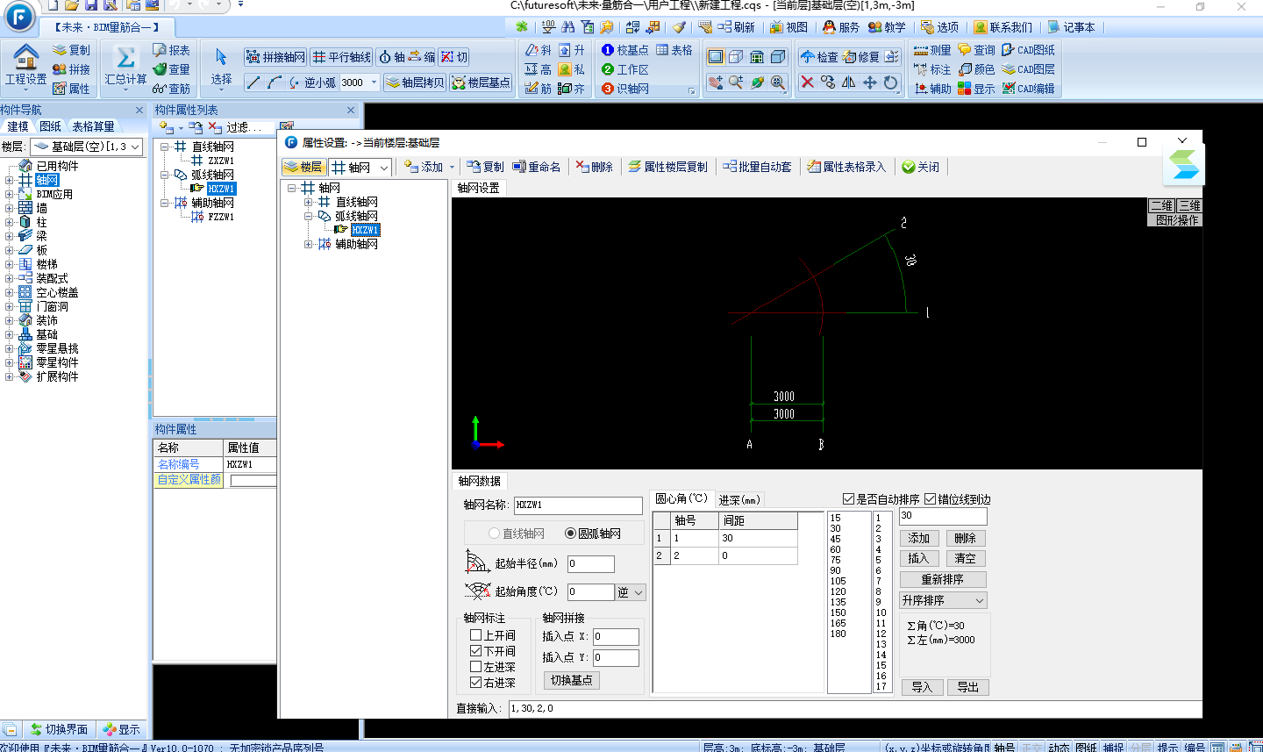1263x752 pixels.
Task: Open the 视图 menu
Action: click(x=789, y=27)
